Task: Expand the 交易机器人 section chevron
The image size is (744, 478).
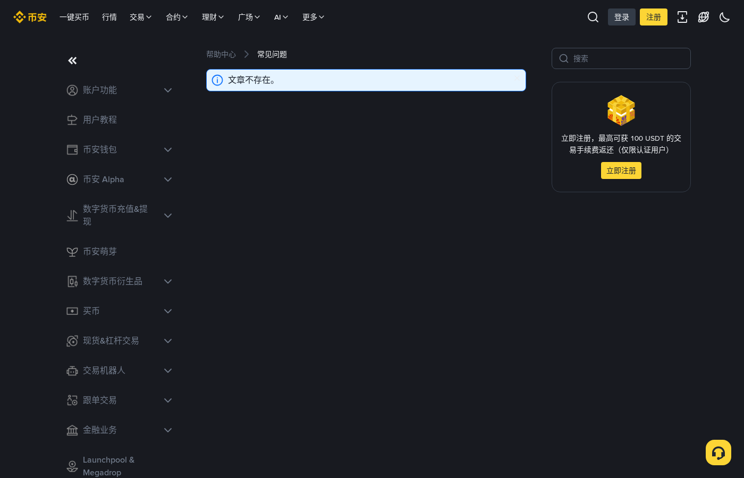Action: click(168, 371)
